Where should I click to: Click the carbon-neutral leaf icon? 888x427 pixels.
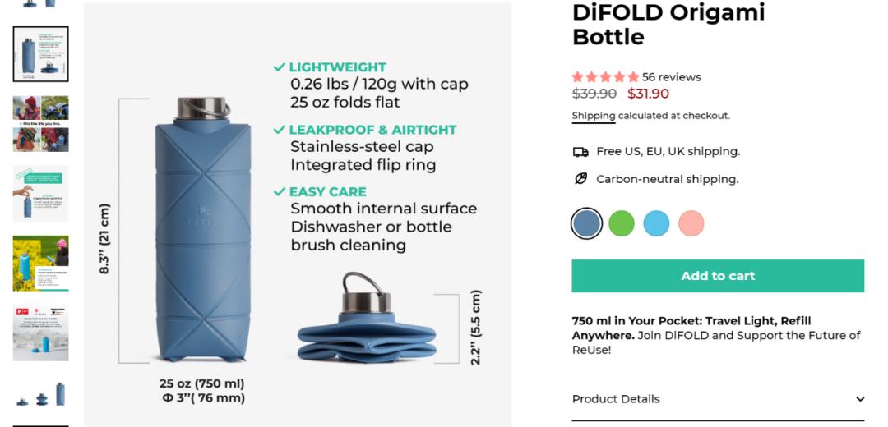[580, 179]
